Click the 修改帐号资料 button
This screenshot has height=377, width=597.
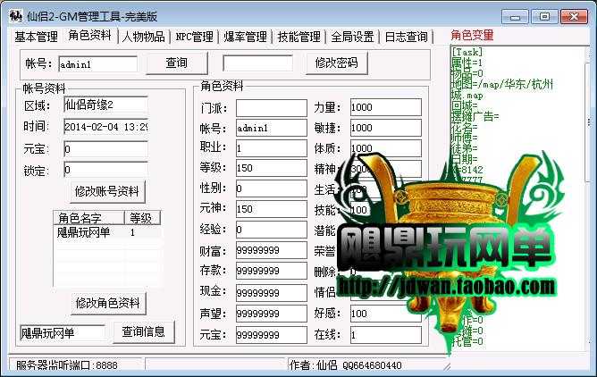pos(107,191)
